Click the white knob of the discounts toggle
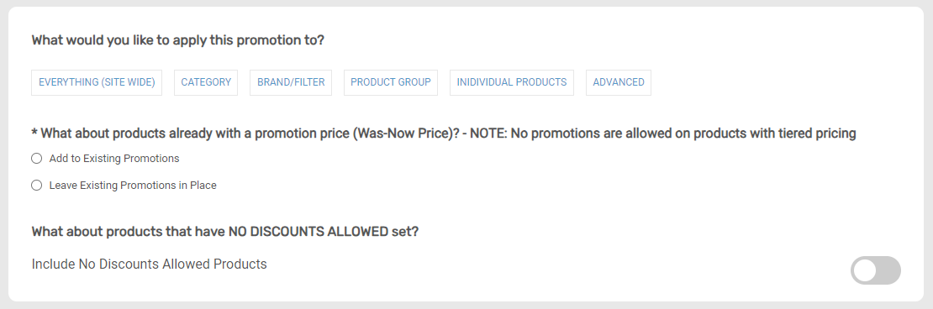933x309 pixels. (864, 270)
